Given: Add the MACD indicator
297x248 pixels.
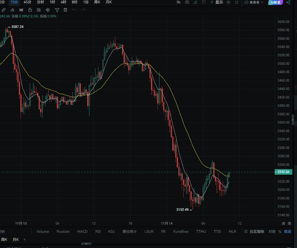Looking at the screenshot, I should [x=83, y=232].
